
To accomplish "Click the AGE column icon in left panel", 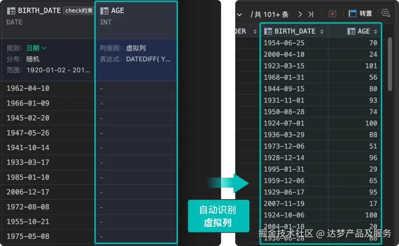I will pyautogui.click(x=104, y=11).
